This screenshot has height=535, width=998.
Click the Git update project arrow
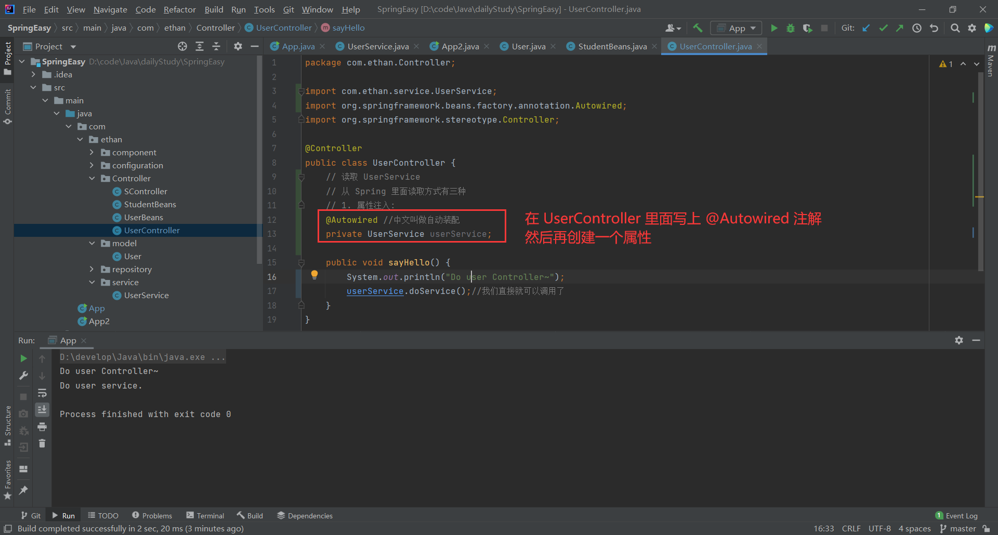[866, 28]
